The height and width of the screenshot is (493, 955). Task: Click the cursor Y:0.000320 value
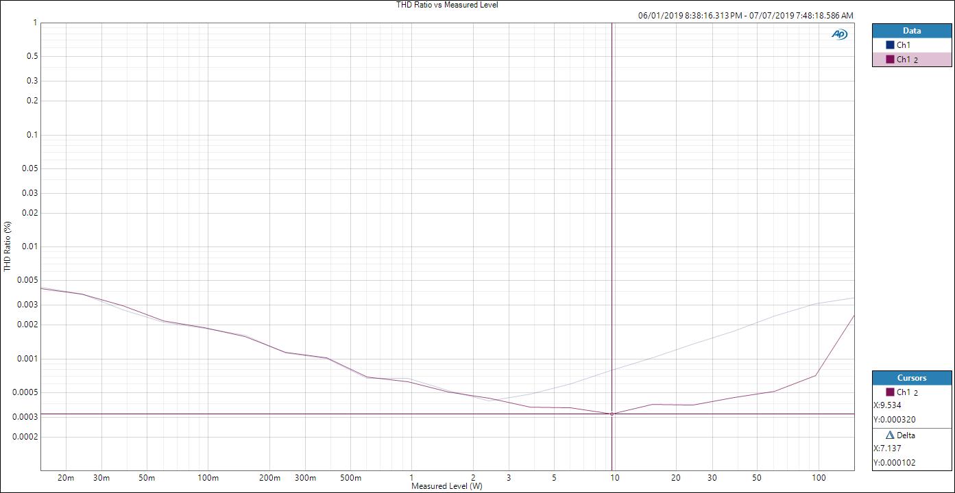tap(895, 420)
